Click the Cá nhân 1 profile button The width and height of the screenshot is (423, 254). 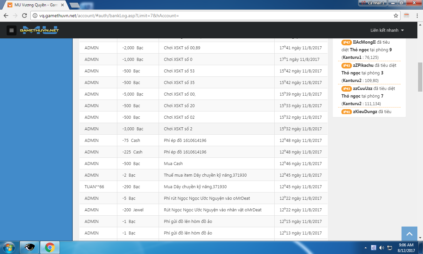pyautogui.click(x=372, y=3)
